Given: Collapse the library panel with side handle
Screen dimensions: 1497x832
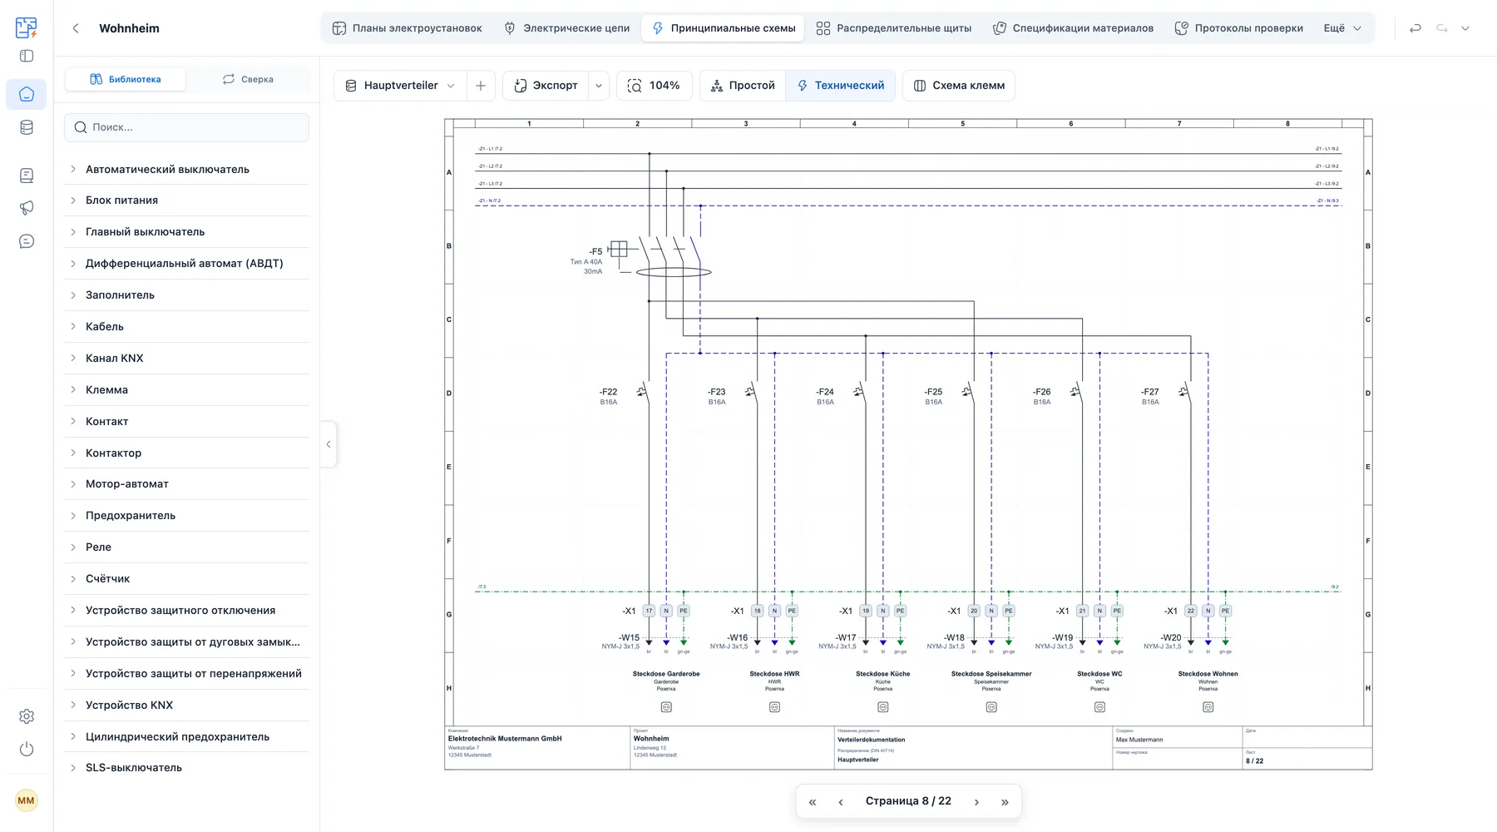Looking at the screenshot, I should tap(329, 444).
